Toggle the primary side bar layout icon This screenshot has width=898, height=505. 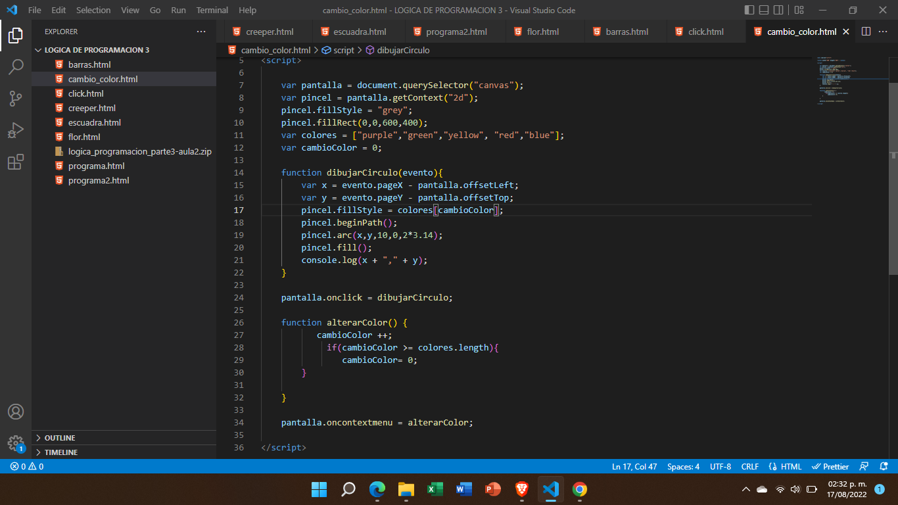tap(749, 10)
